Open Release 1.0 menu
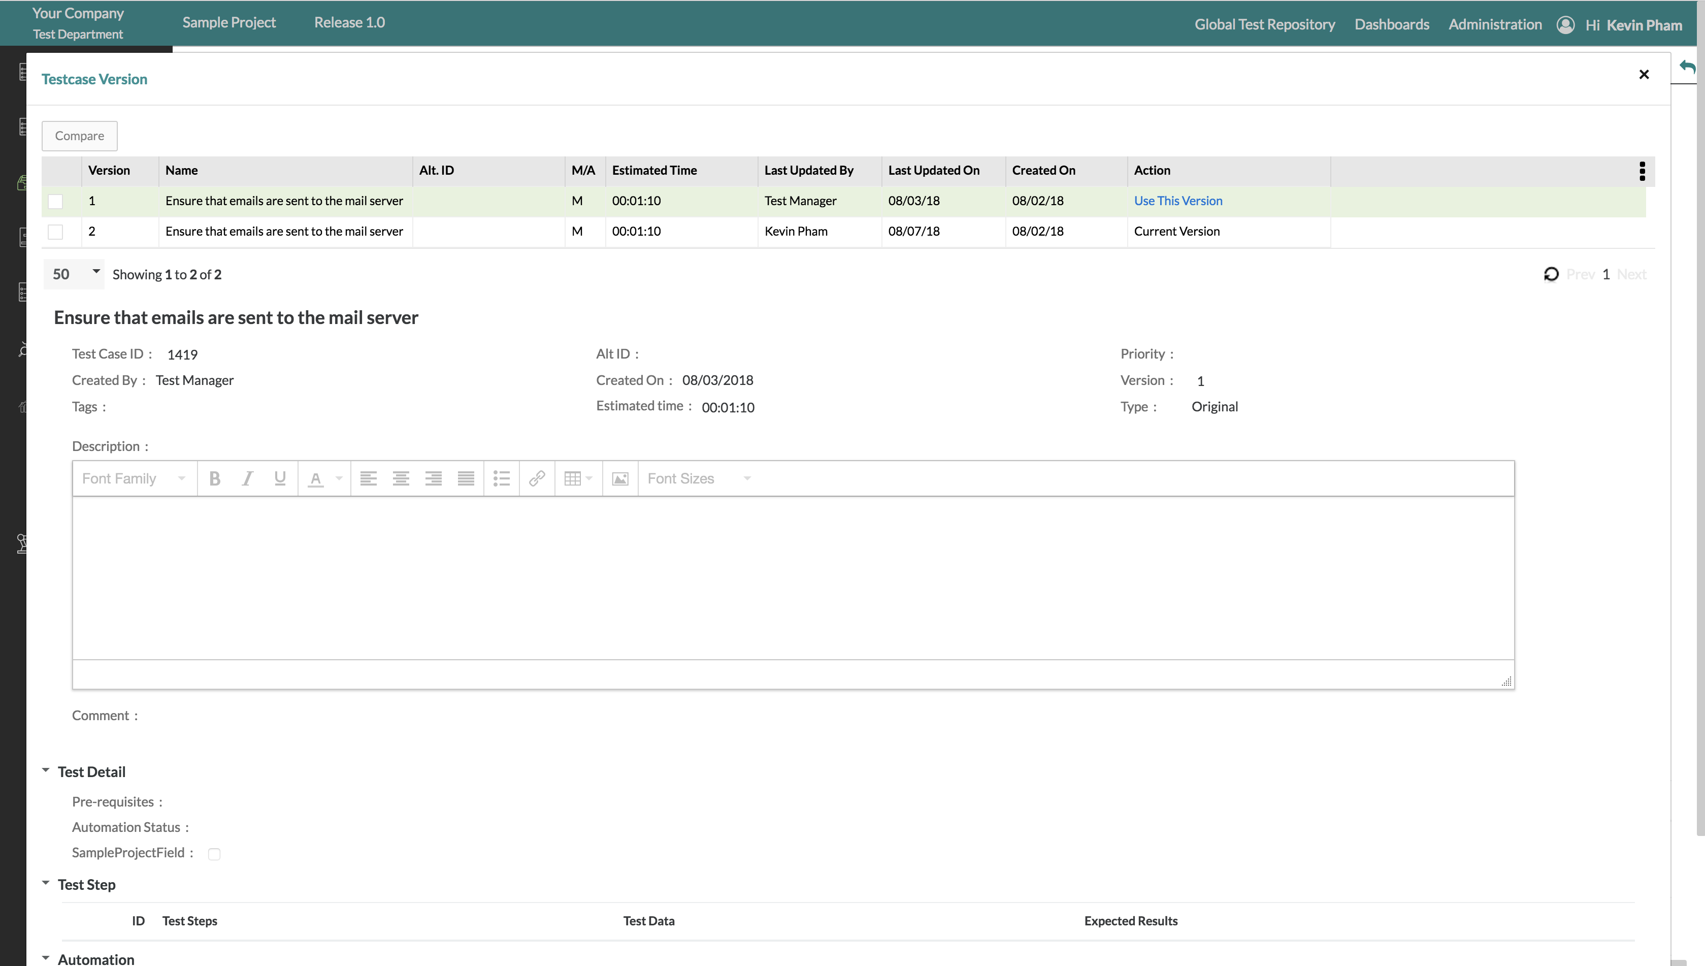 [x=349, y=22]
